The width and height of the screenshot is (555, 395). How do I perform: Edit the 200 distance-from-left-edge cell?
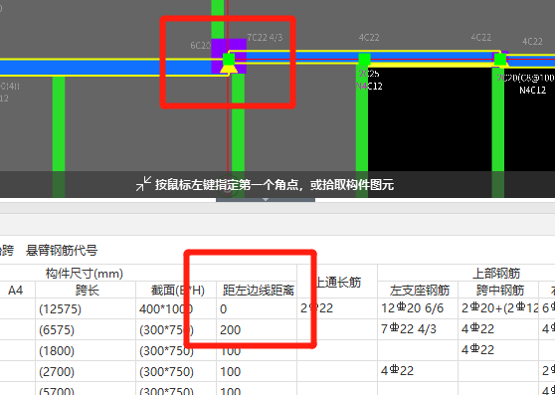tap(257, 330)
